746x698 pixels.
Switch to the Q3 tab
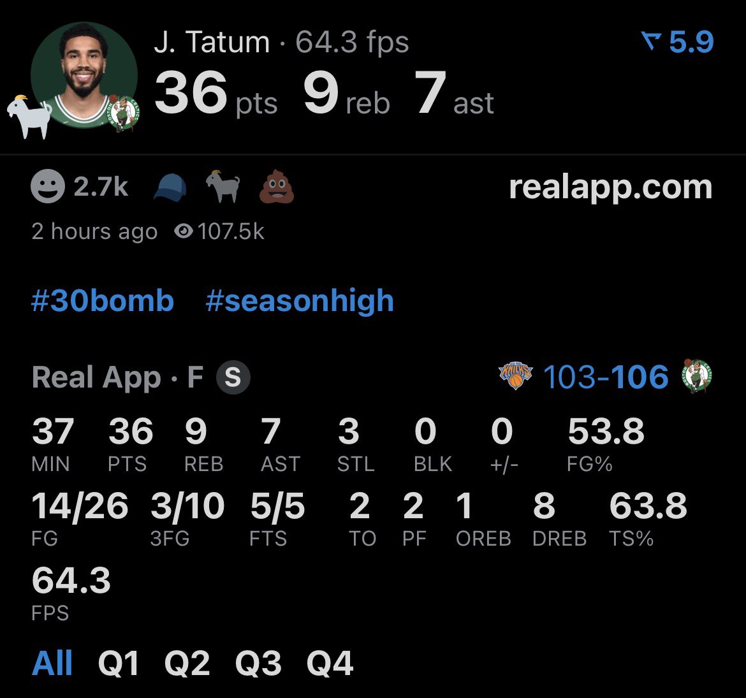(x=258, y=664)
